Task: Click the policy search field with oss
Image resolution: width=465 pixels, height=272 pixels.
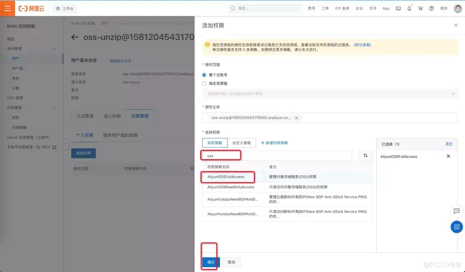Action: 277,156
